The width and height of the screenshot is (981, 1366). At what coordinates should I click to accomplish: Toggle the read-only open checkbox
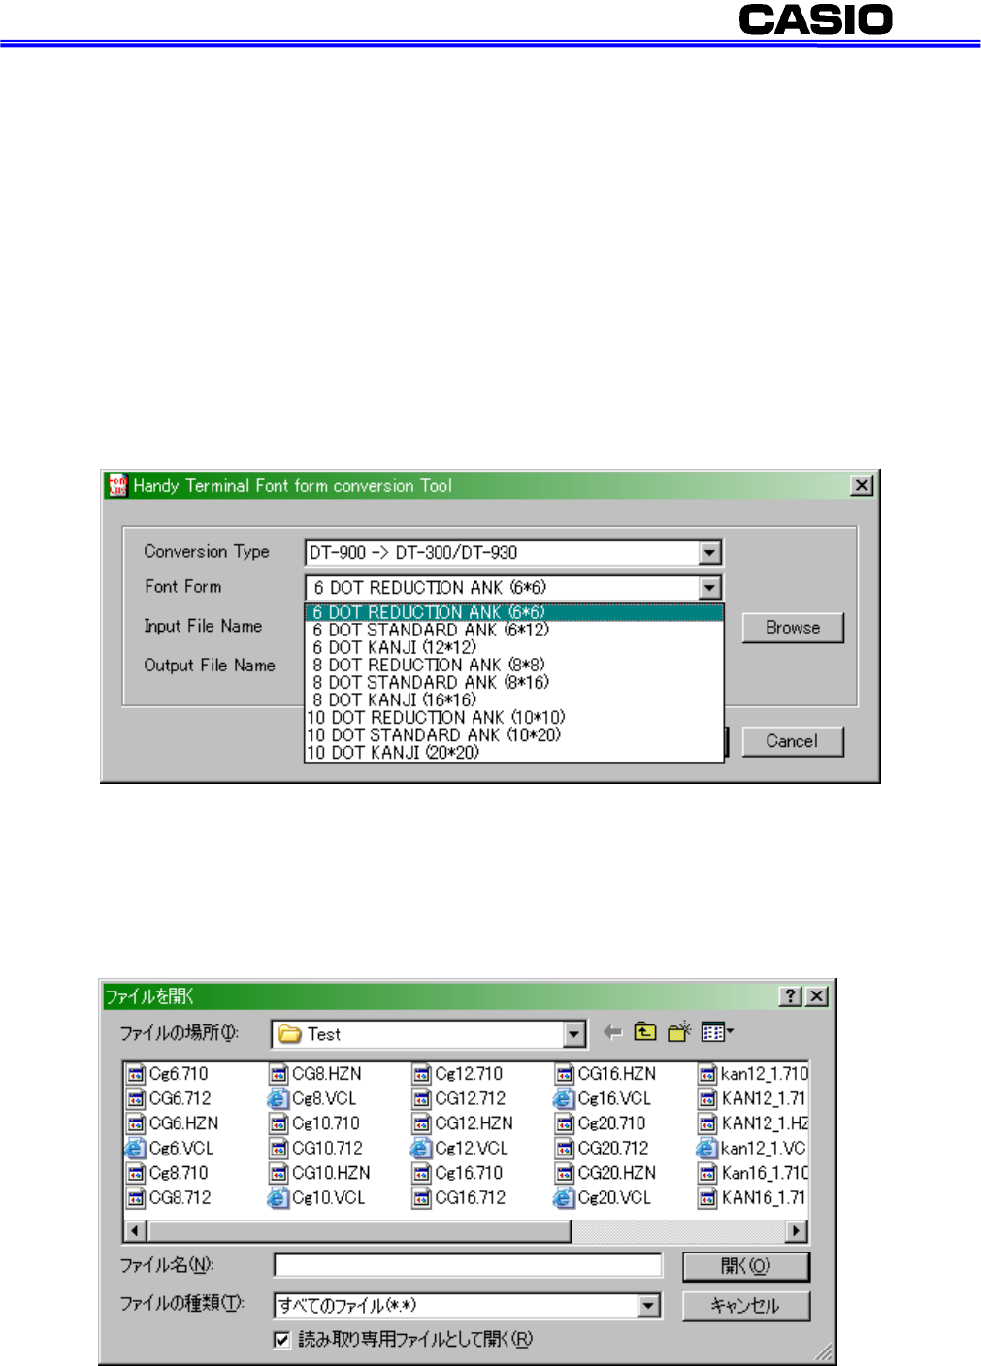[x=282, y=1340]
